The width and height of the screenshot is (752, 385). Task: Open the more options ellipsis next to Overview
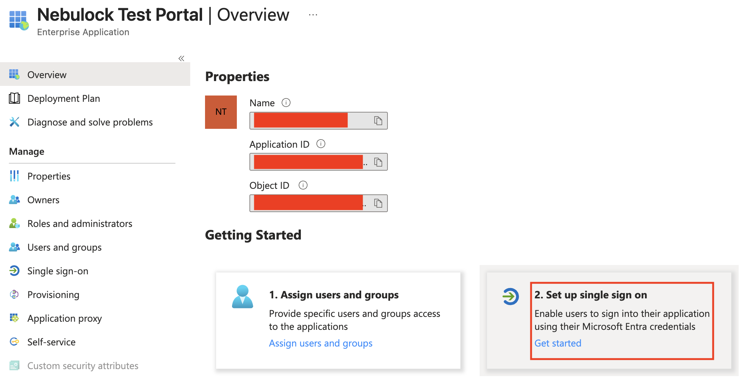[x=313, y=15]
